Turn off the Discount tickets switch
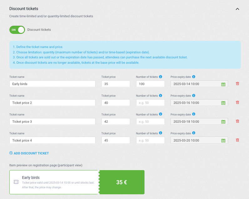The image size is (249, 199). coord(17,30)
